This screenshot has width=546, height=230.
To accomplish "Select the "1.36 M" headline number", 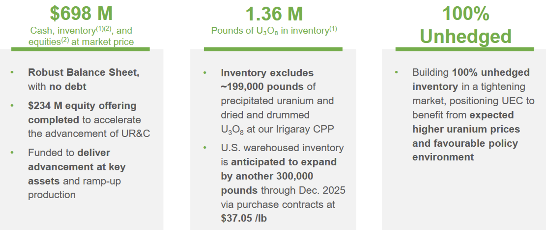I will pos(274,14).
